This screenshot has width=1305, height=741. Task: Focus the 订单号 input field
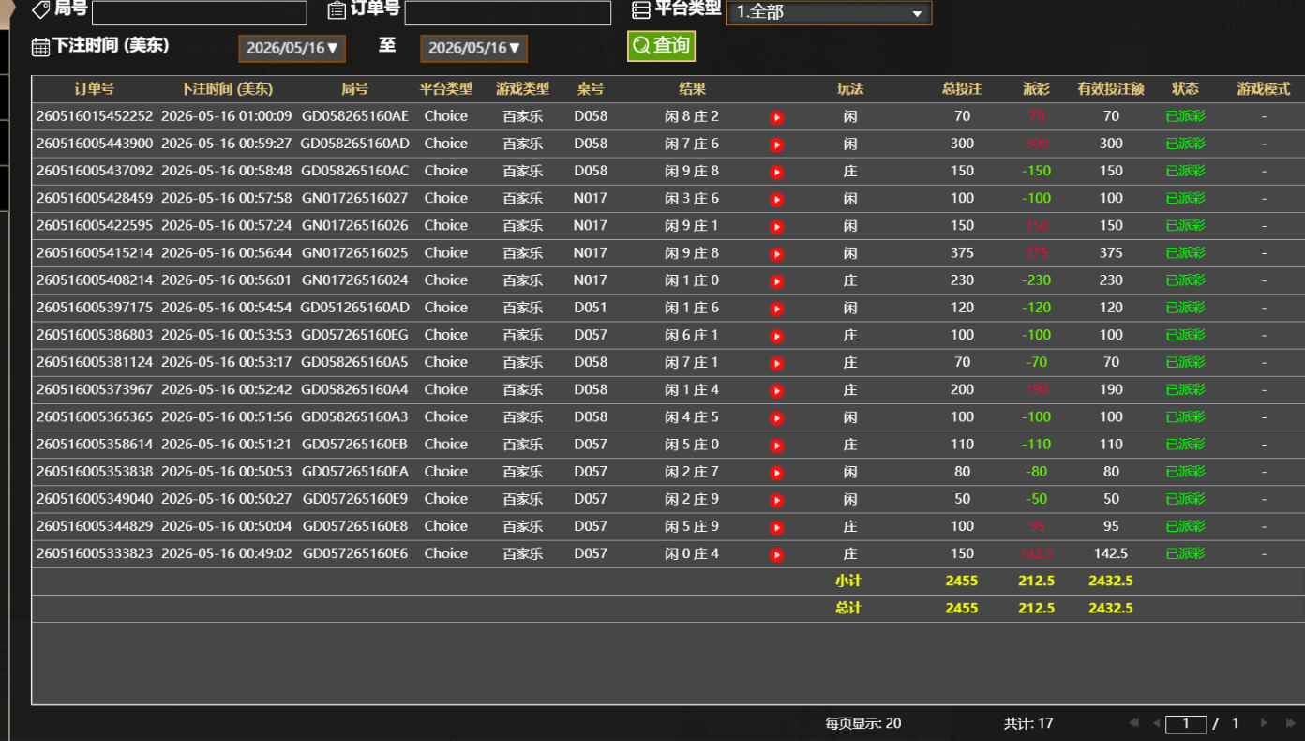[x=508, y=13]
